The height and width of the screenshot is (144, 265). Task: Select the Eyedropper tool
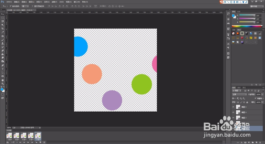point(3,32)
